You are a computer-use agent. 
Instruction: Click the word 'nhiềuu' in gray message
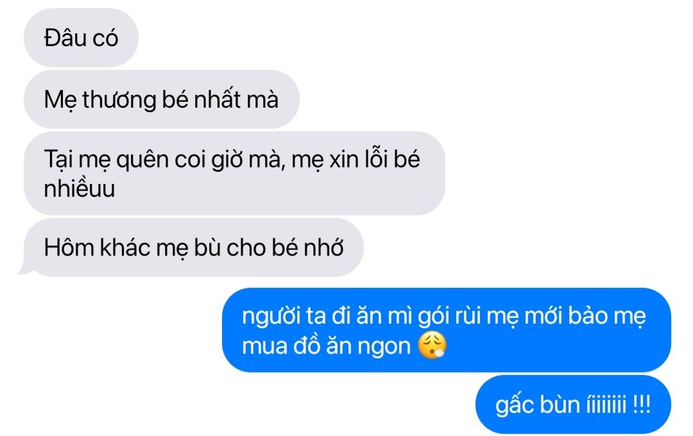point(80,189)
